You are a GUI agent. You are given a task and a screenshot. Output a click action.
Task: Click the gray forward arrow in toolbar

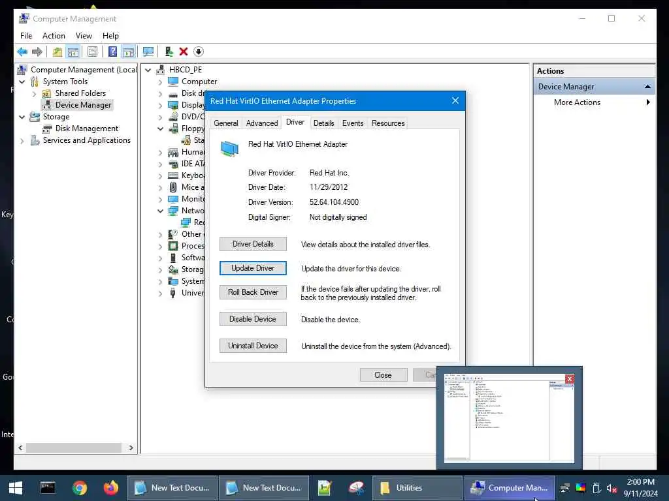point(37,52)
